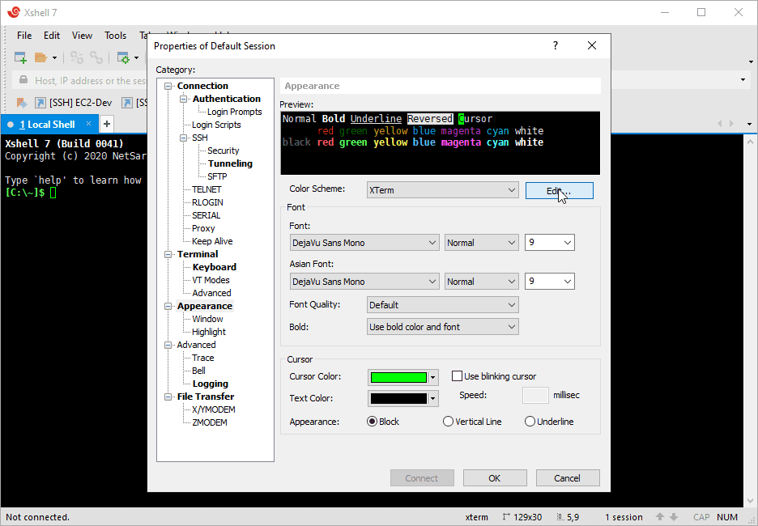Select Highlight under Appearance
The image size is (758, 526).
coord(209,332)
